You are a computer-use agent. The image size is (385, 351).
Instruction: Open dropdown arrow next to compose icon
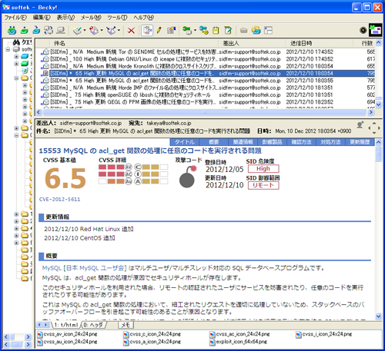tap(84, 30)
